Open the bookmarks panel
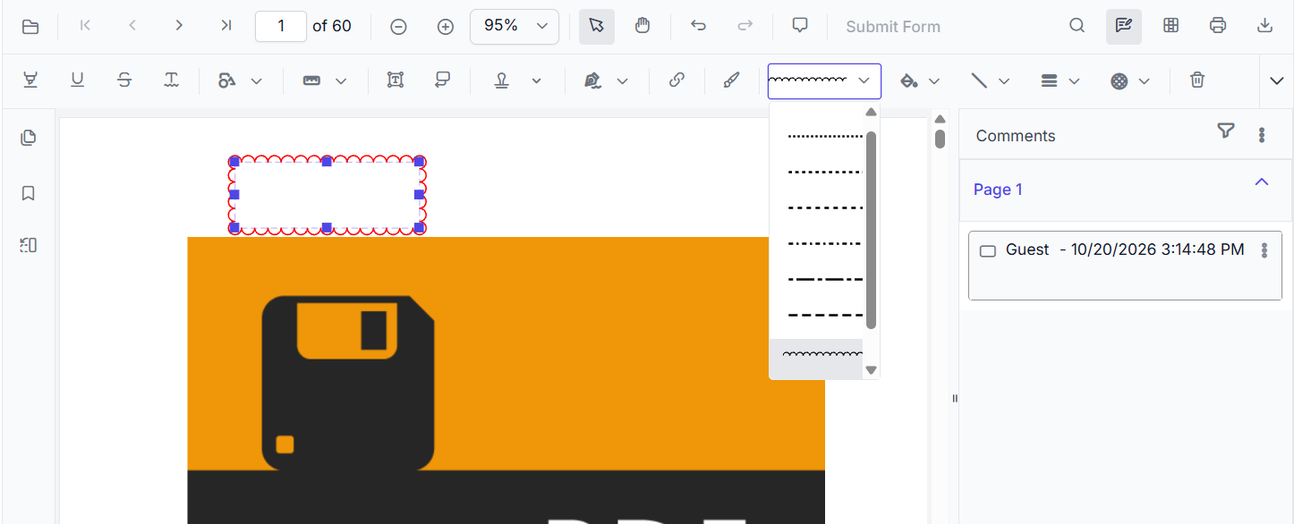The width and height of the screenshot is (1294, 524). coord(29,193)
